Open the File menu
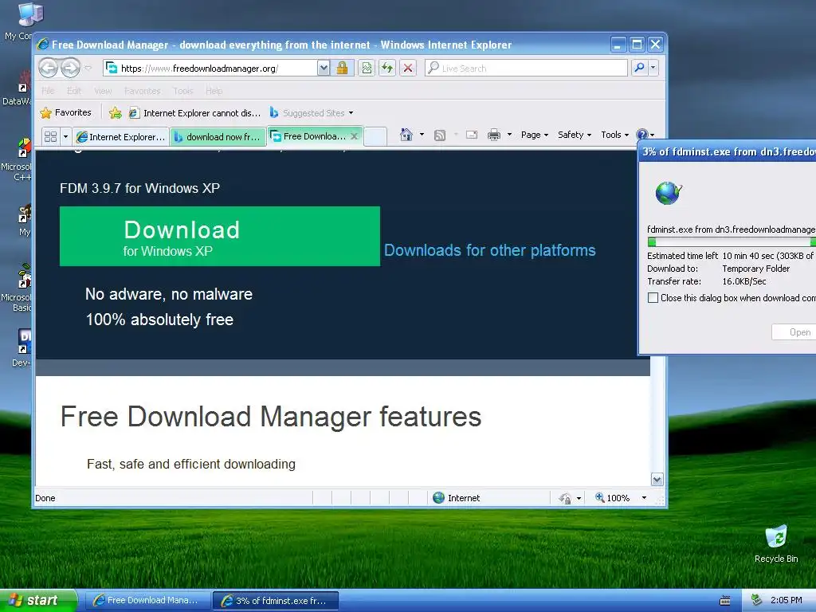 (48, 91)
